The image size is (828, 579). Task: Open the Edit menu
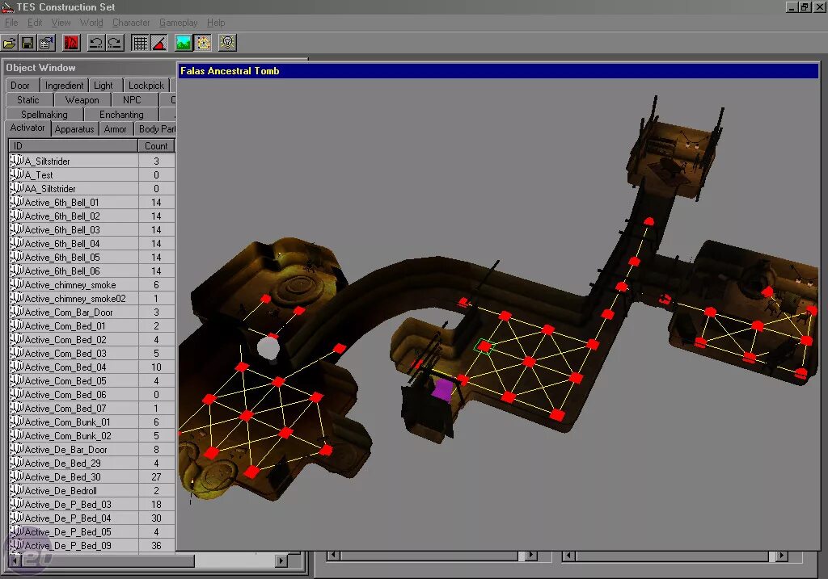[x=35, y=23]
